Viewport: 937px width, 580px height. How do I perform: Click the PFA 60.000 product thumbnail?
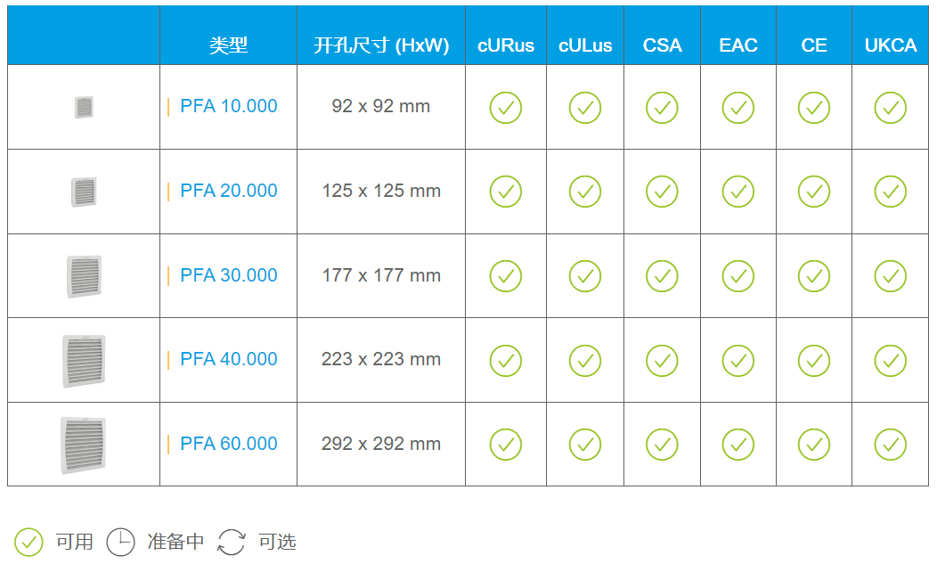coord(84,445)
